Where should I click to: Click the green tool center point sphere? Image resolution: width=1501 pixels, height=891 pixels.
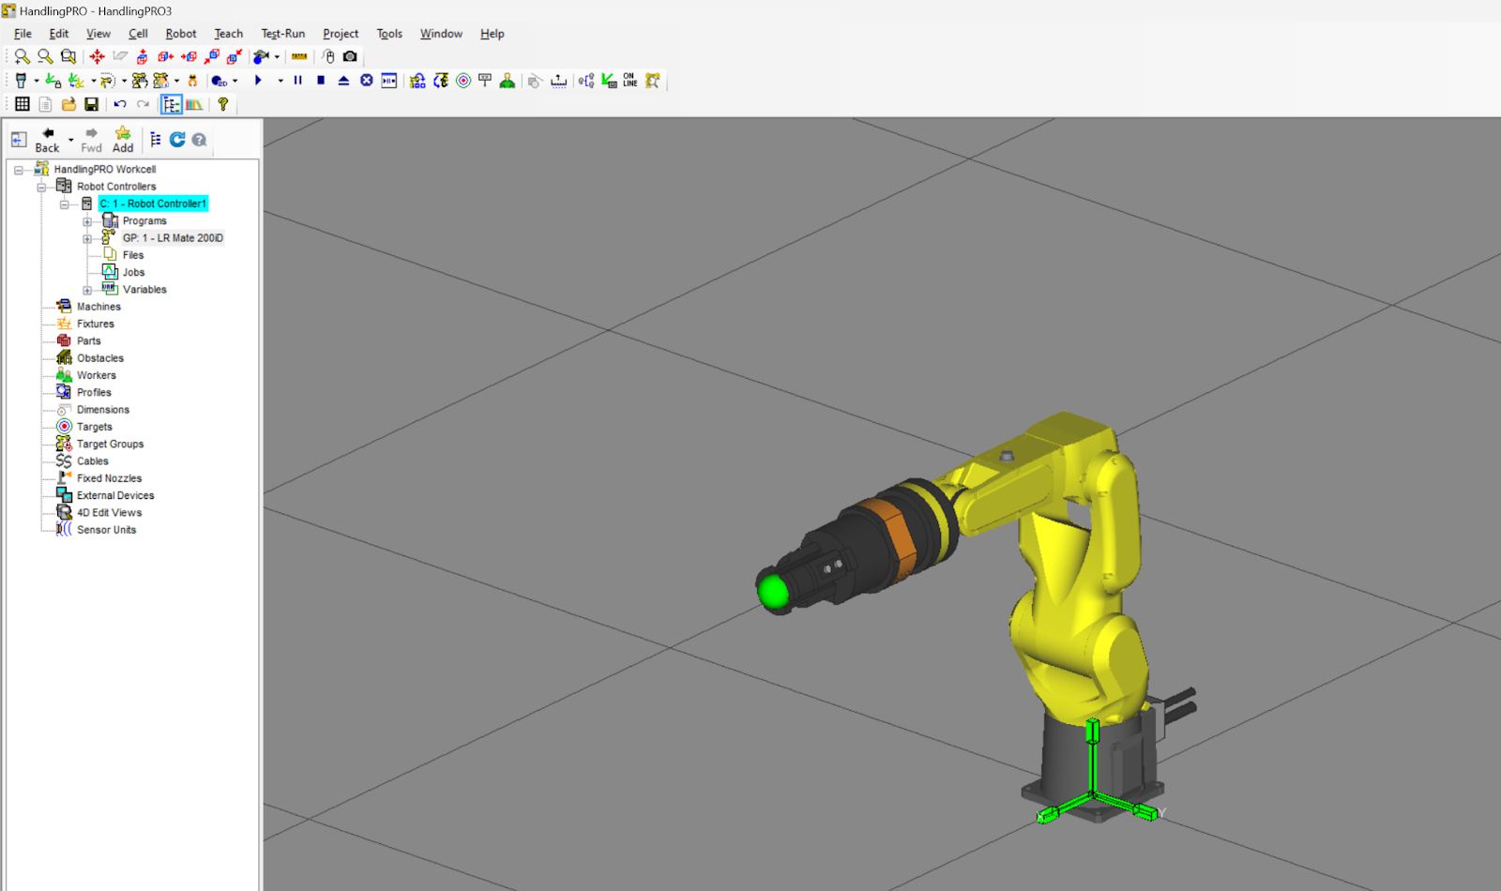point(773,591)
